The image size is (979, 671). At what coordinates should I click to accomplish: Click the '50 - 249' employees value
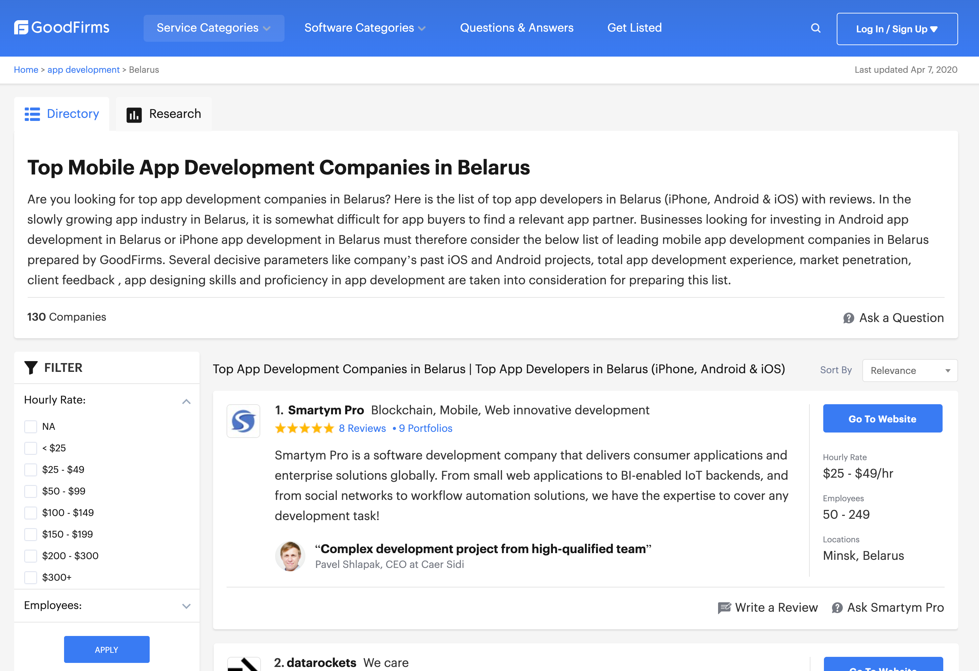point(846,514)
